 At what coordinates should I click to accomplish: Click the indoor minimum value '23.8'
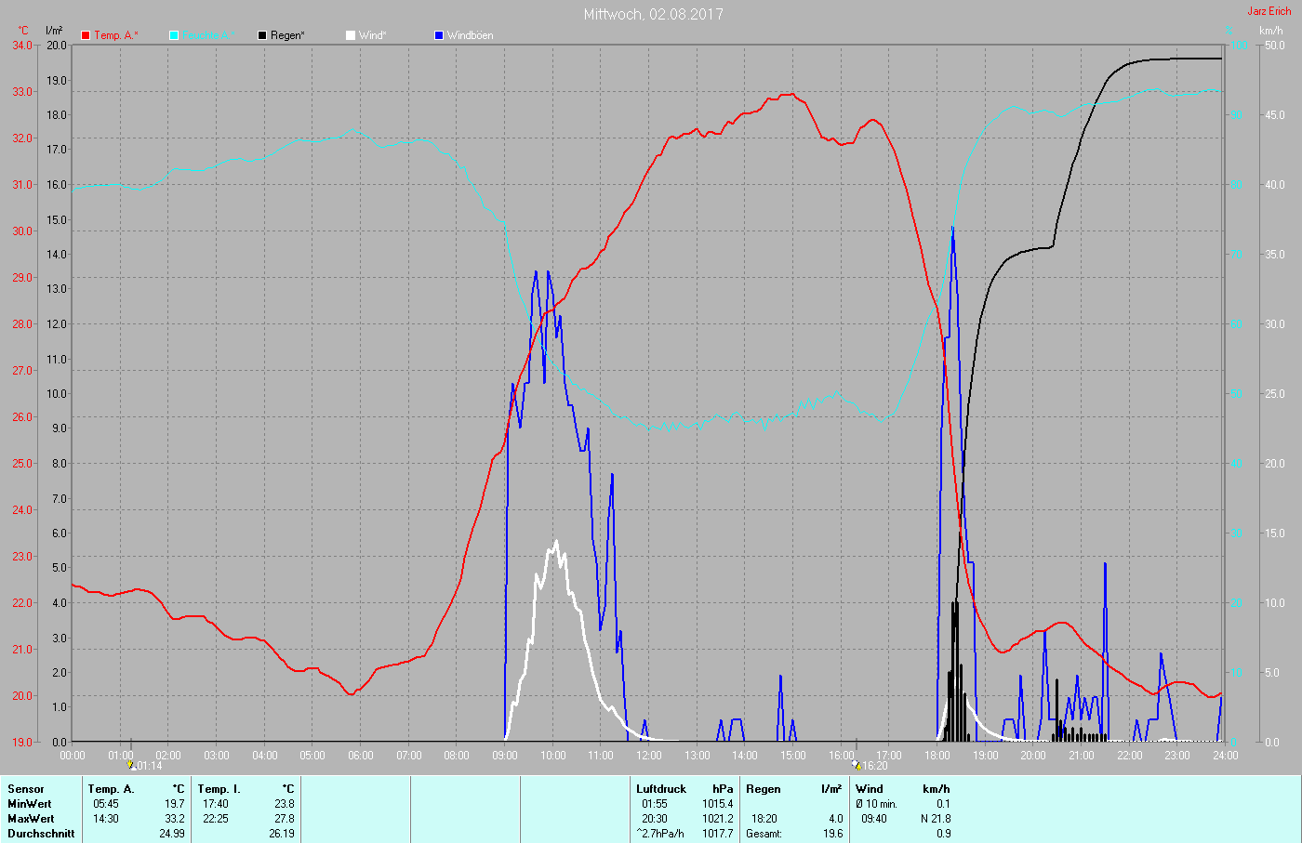pos(284,804)
